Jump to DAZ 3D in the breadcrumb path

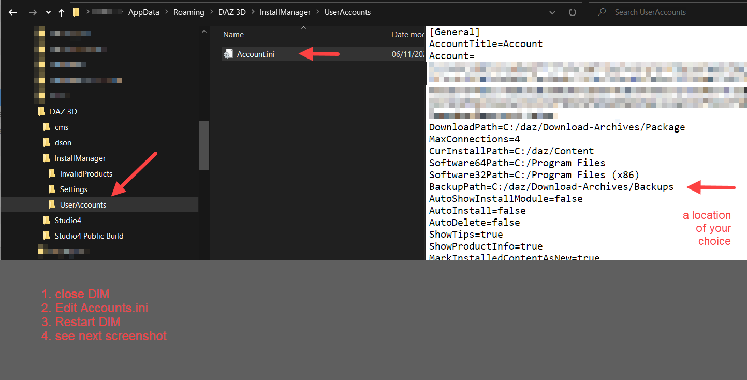click(232, 12)
